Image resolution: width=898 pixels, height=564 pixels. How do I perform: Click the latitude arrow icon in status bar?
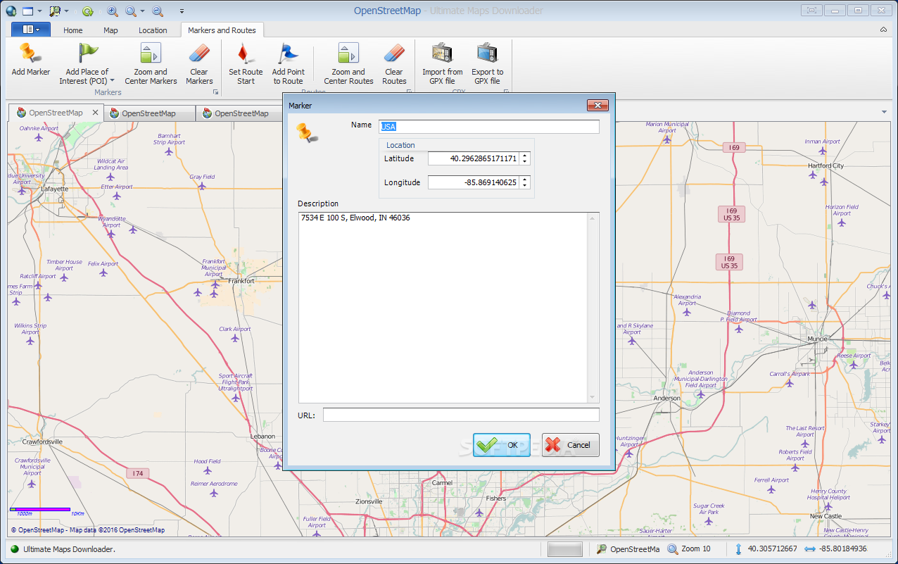[x=738, y=549]
